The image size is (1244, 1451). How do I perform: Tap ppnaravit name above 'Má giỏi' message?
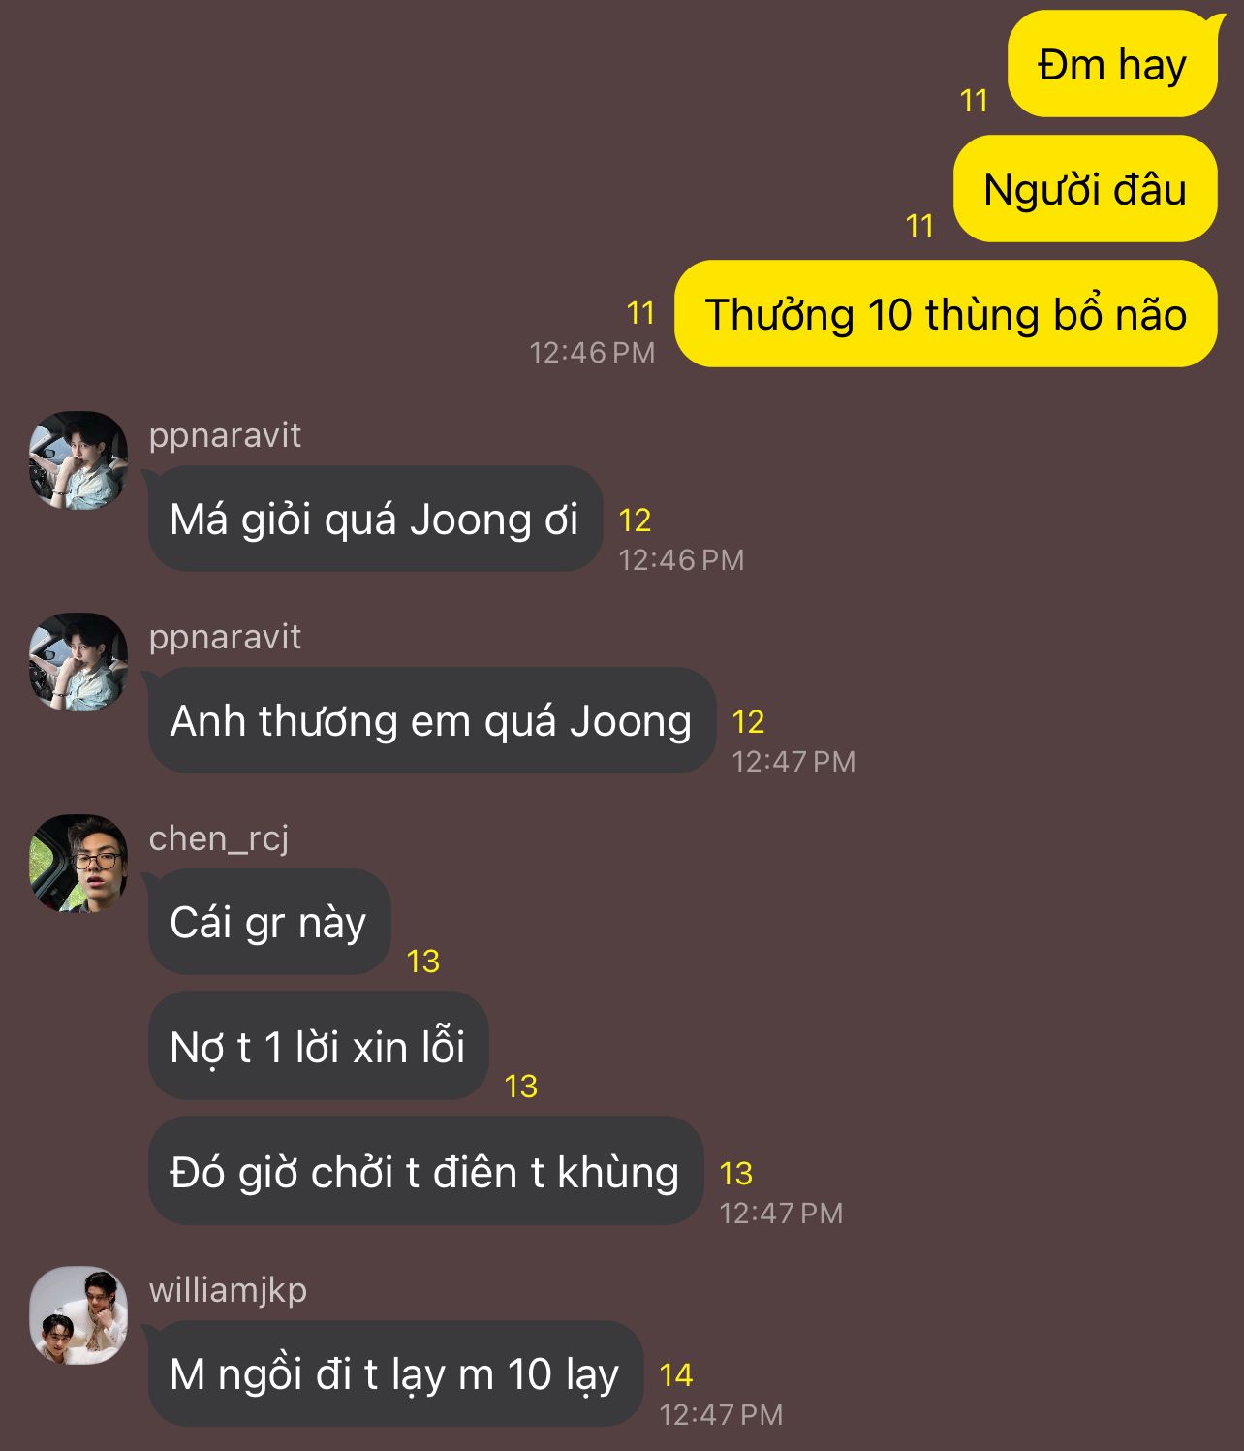pos(225,436)
